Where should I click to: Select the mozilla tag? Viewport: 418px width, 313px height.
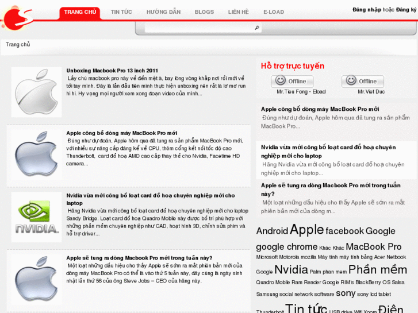coord(308,257)
